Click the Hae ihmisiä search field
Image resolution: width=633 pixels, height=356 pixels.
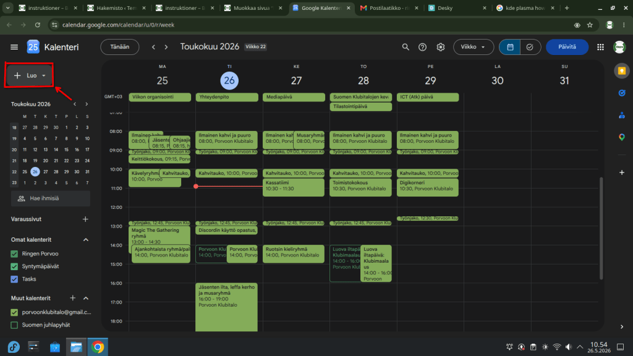pyautogui.click(x=51, y=198)
